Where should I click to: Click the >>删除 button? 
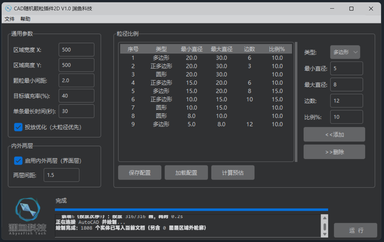coord(334,152)
